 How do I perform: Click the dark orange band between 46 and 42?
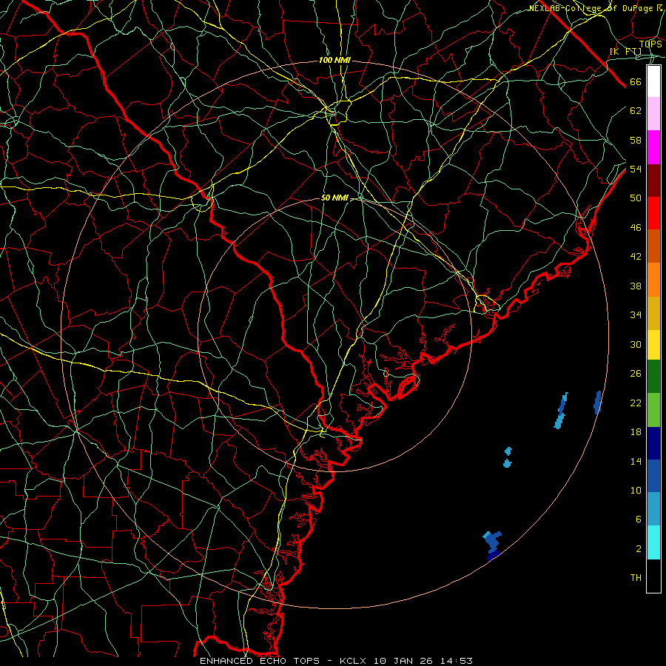[653, 246]
